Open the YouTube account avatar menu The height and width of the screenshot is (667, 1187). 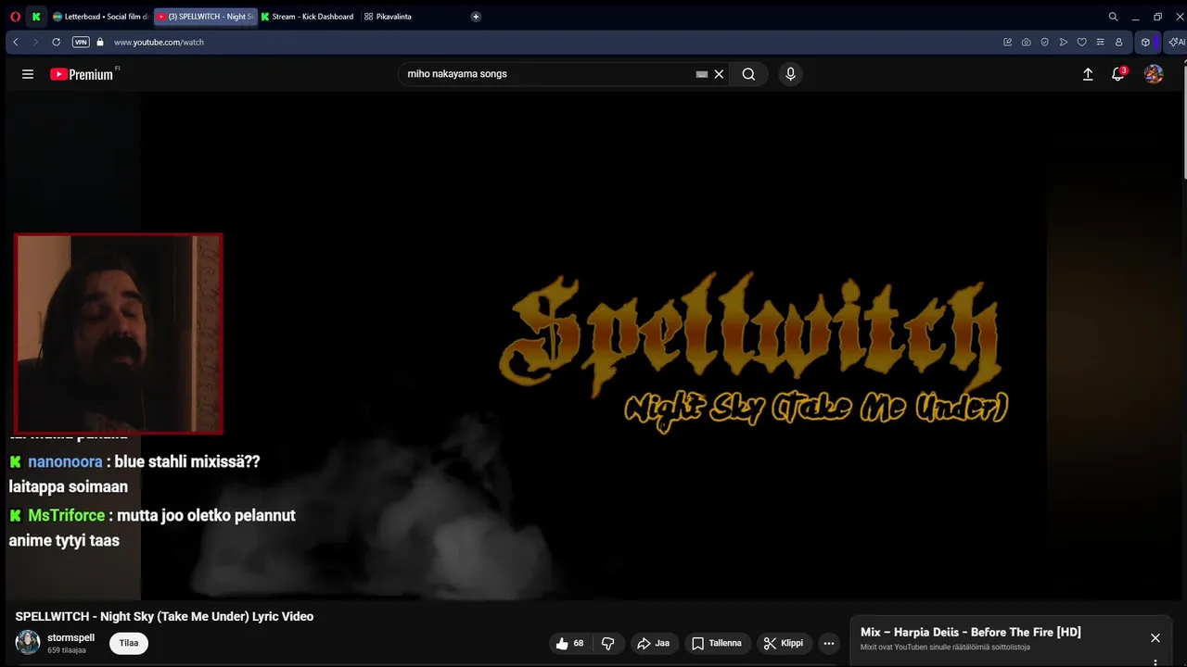[x=1154, y=74]
